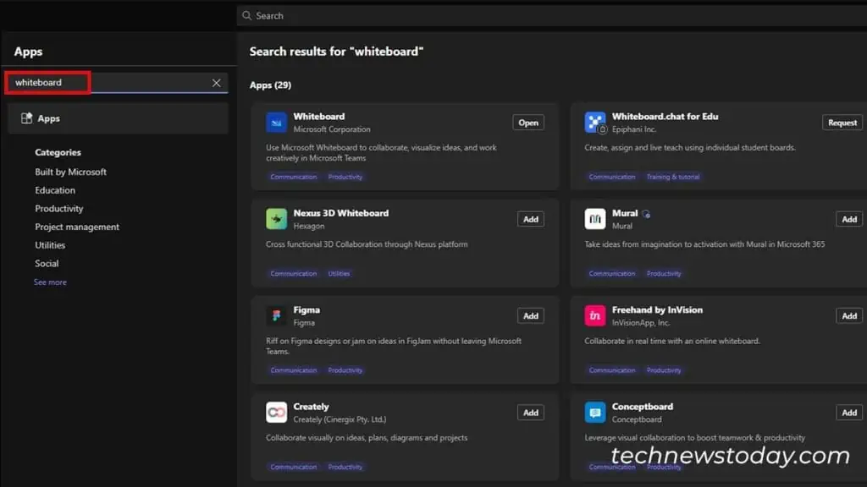Click the Mural app icon

pos(595,219)
